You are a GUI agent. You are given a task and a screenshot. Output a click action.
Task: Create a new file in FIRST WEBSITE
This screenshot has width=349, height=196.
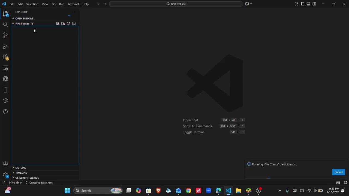pos(58,24)
